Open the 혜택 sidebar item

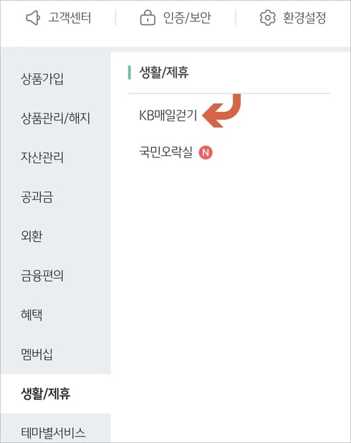[56, 314]
